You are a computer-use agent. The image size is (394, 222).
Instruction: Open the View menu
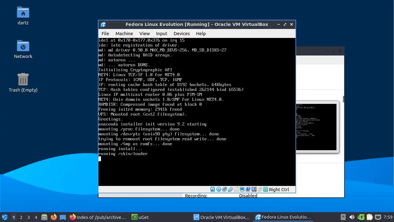144,34
